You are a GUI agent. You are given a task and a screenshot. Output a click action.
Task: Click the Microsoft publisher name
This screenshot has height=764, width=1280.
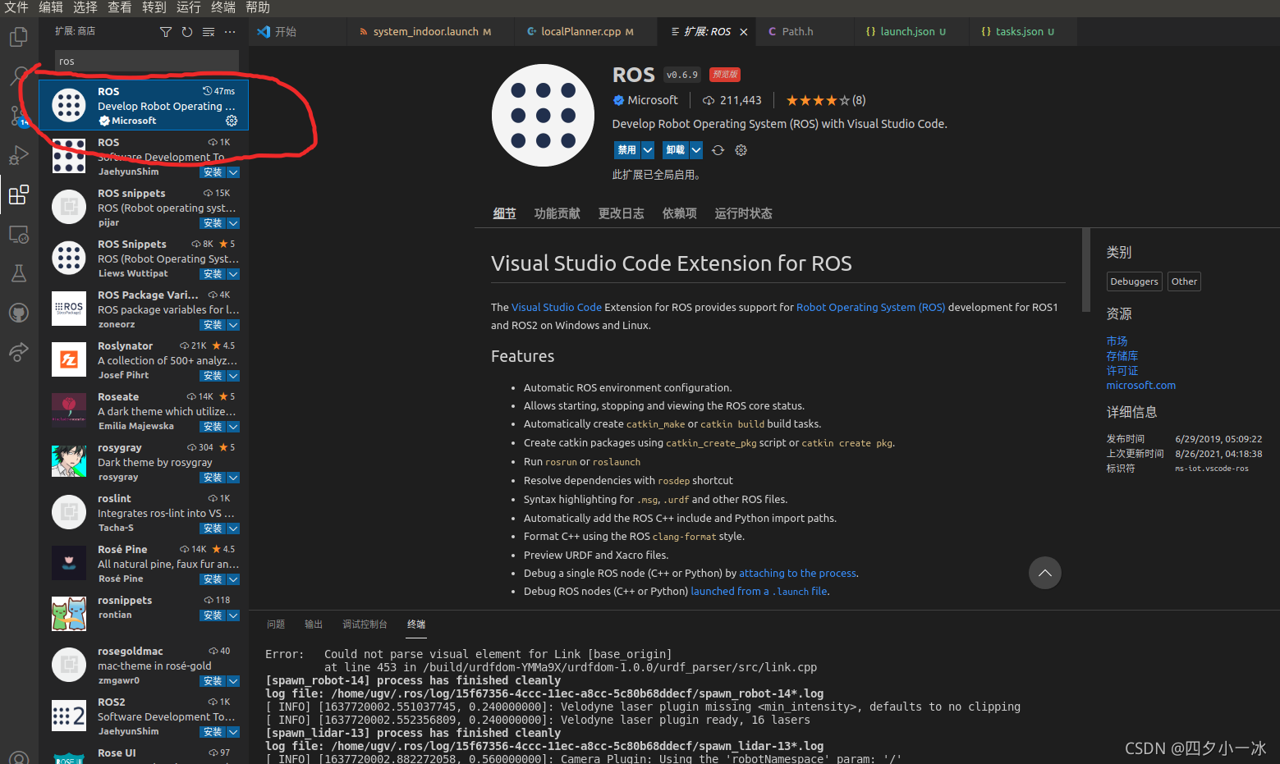[x=653, y=100]
